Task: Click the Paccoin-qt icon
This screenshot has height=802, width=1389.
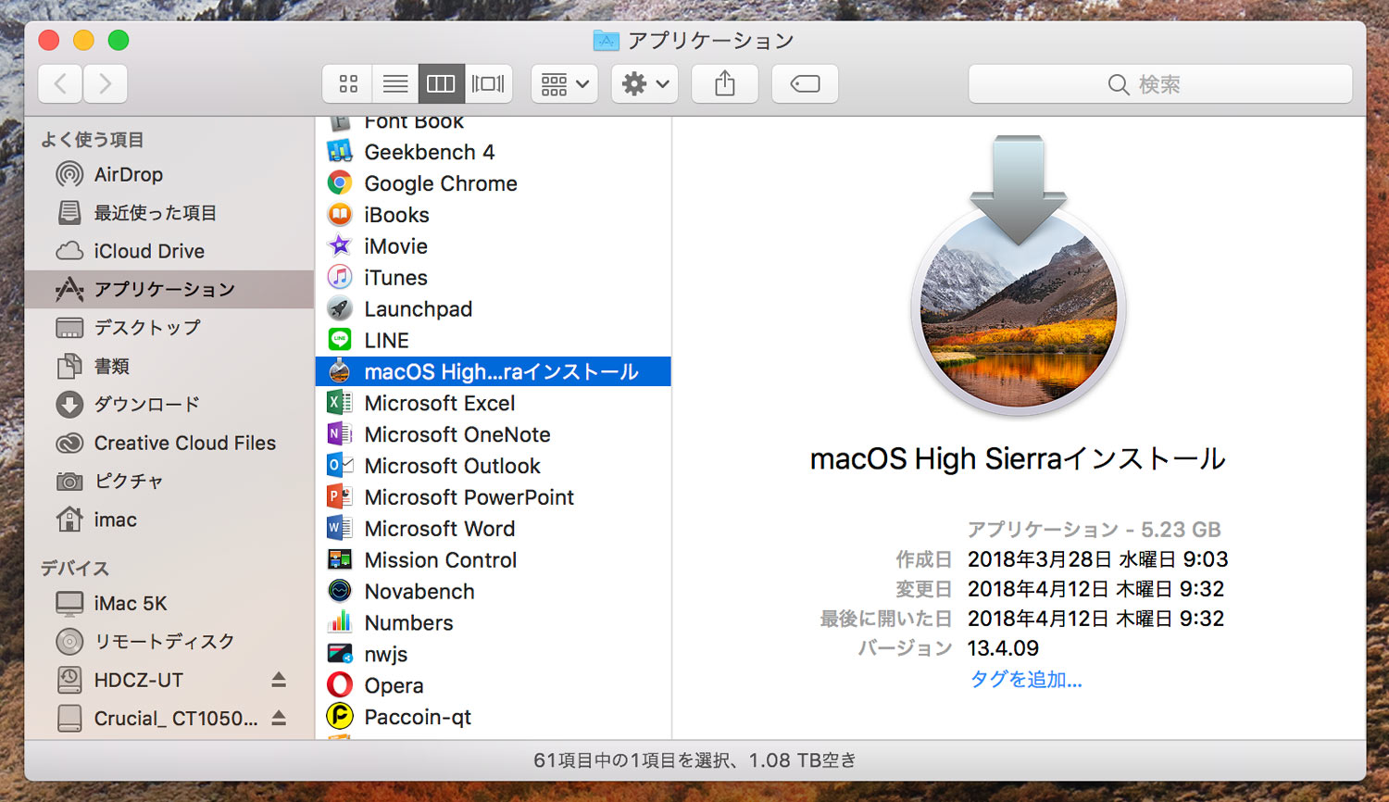Action: pyautogui.click(x=340, y=717)
